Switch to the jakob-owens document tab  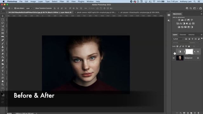click(x=96, y=12)
